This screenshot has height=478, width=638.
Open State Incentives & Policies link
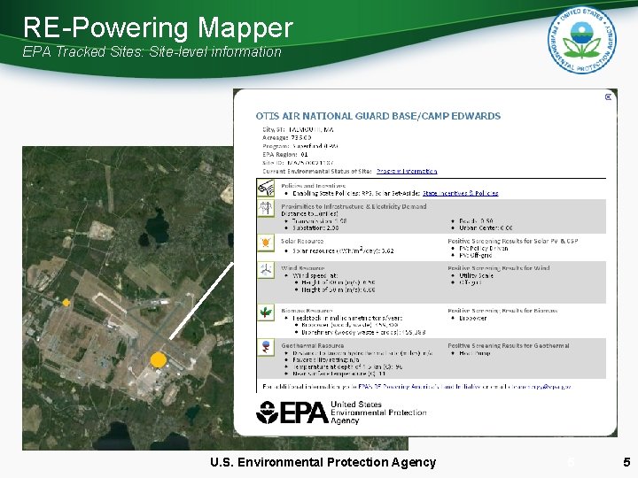tap(460, 193)
